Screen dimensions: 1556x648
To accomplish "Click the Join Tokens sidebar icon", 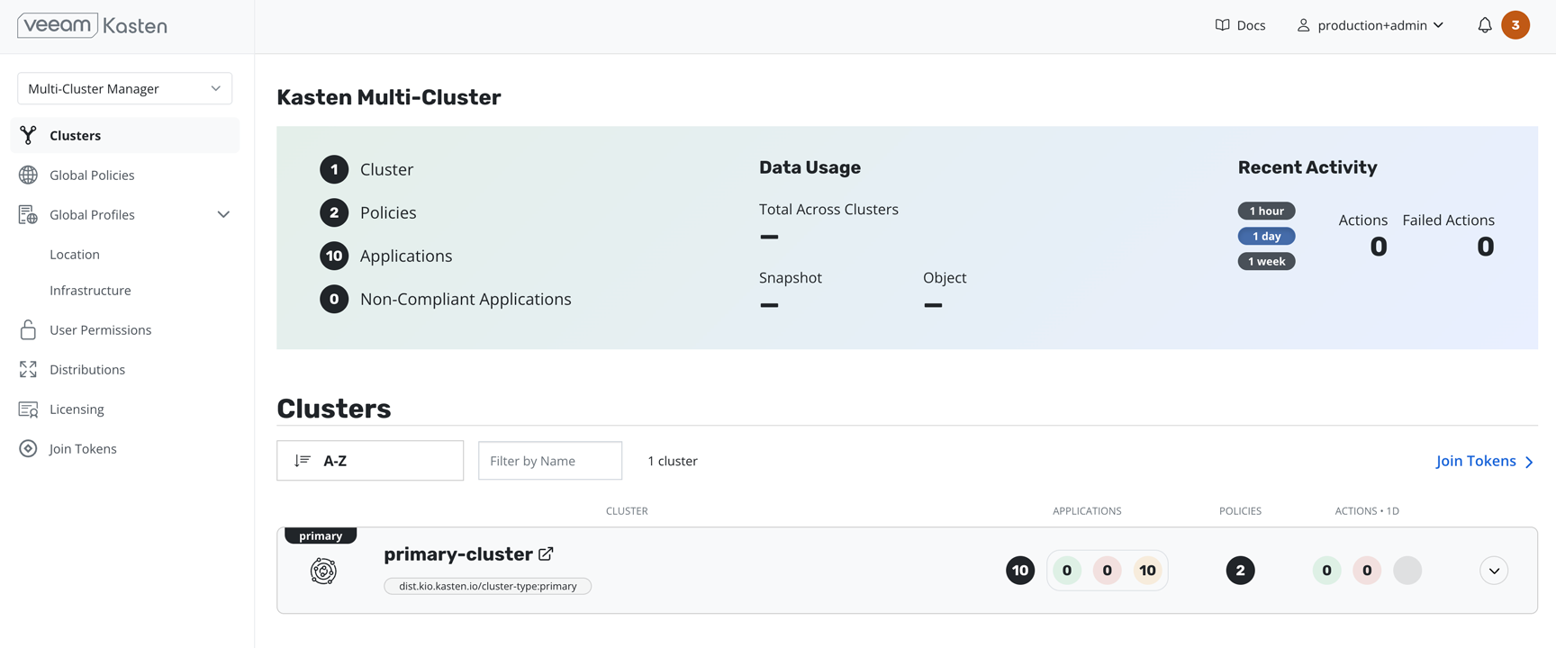I will (x=28, y=448).
